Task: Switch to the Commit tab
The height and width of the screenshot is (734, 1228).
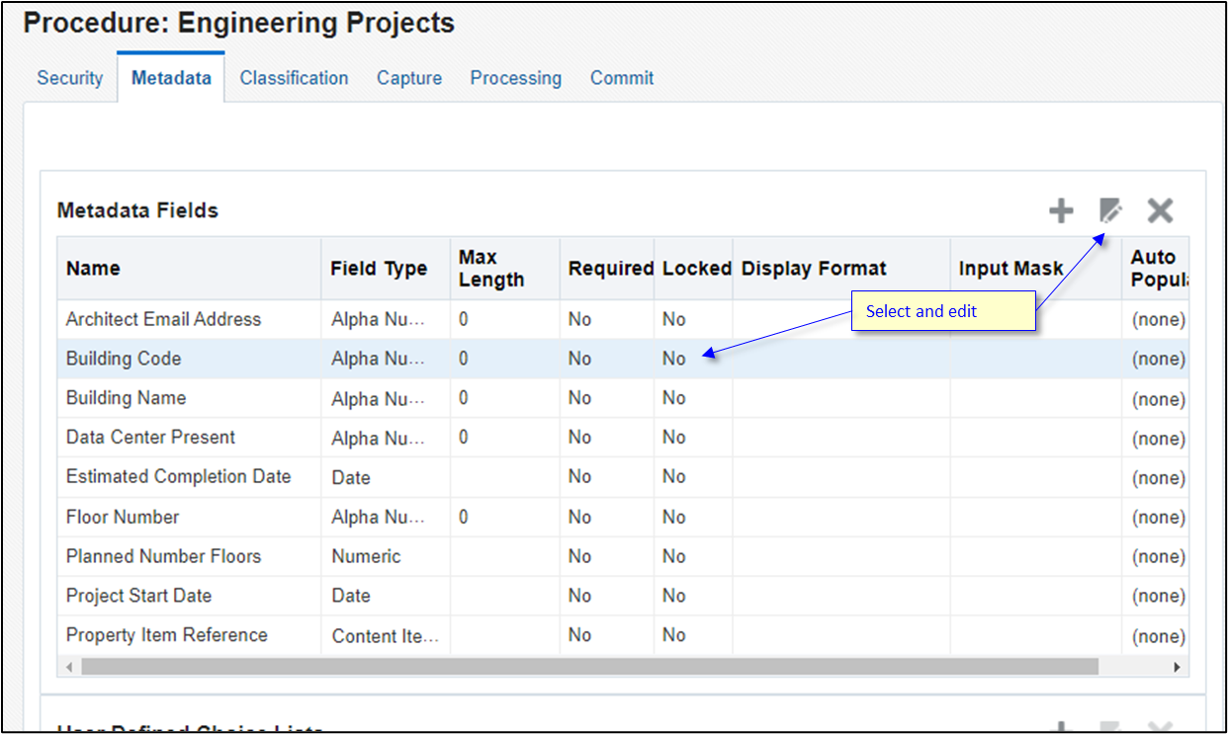Action: [x=621, y=77]
